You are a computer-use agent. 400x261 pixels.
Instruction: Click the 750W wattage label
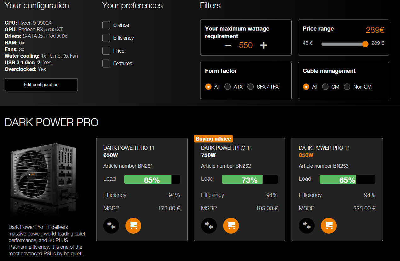[208, 155]
